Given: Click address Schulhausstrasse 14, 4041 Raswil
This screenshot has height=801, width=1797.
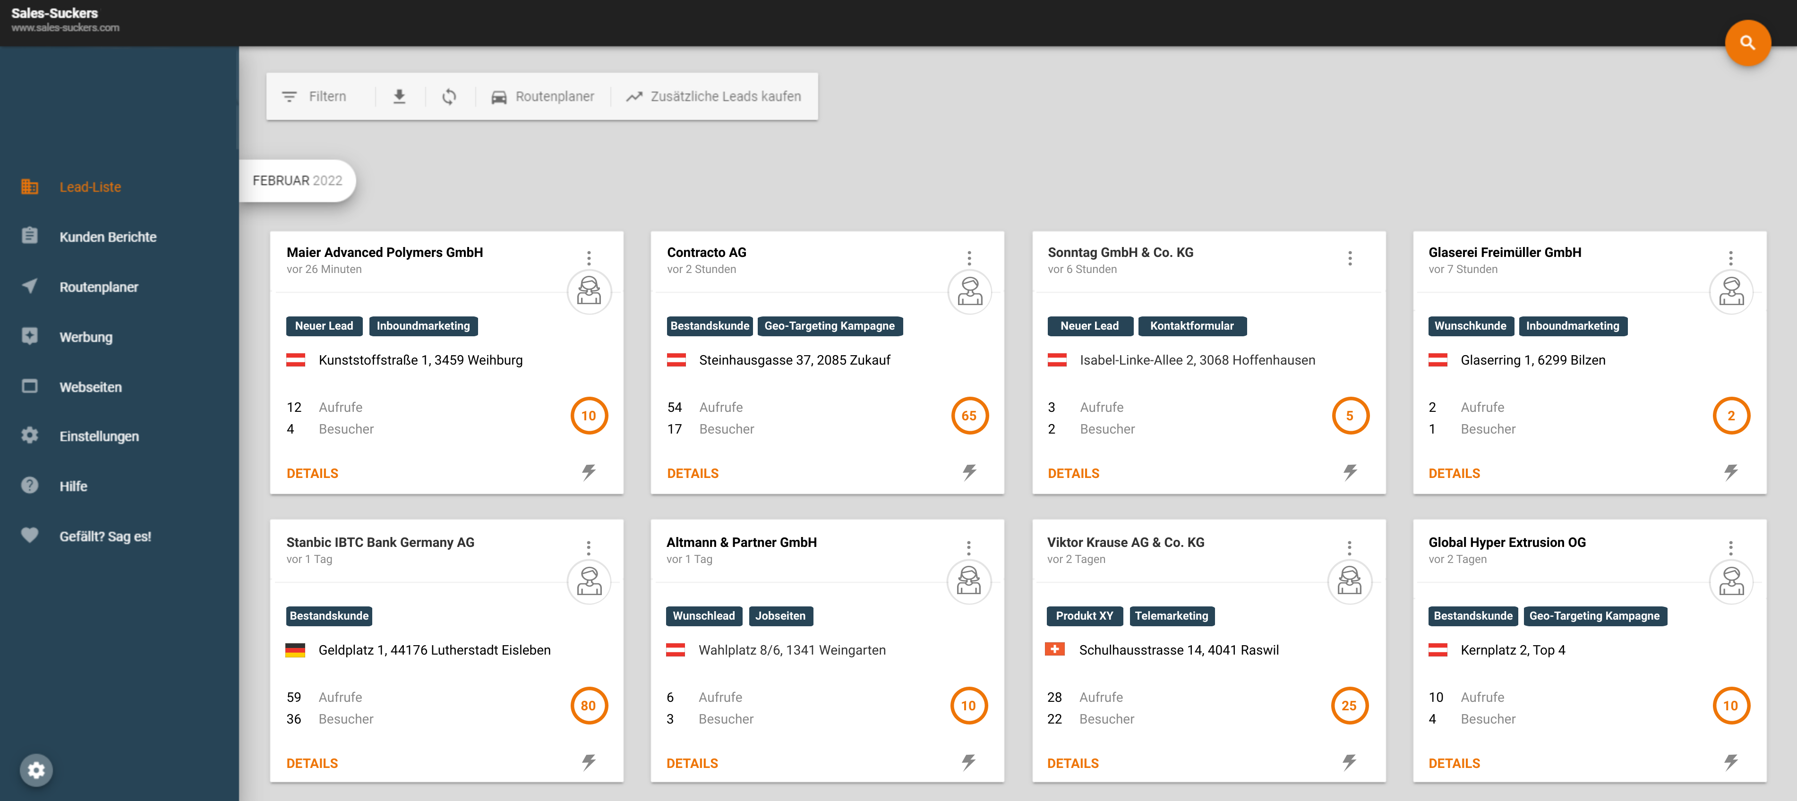Looking at the screenshot, I should (1178, 650).
